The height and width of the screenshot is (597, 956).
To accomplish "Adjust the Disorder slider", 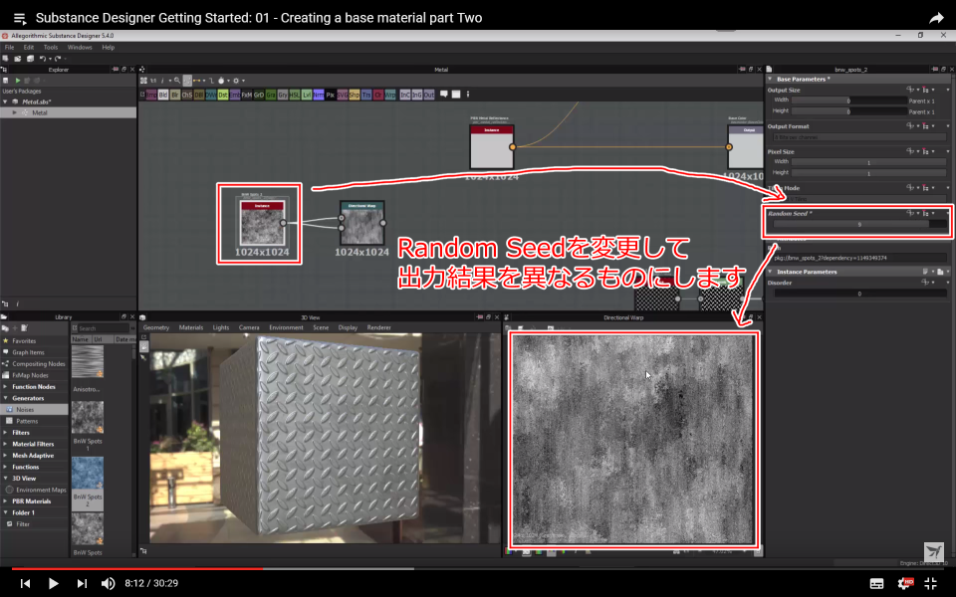I will point(859,294).
